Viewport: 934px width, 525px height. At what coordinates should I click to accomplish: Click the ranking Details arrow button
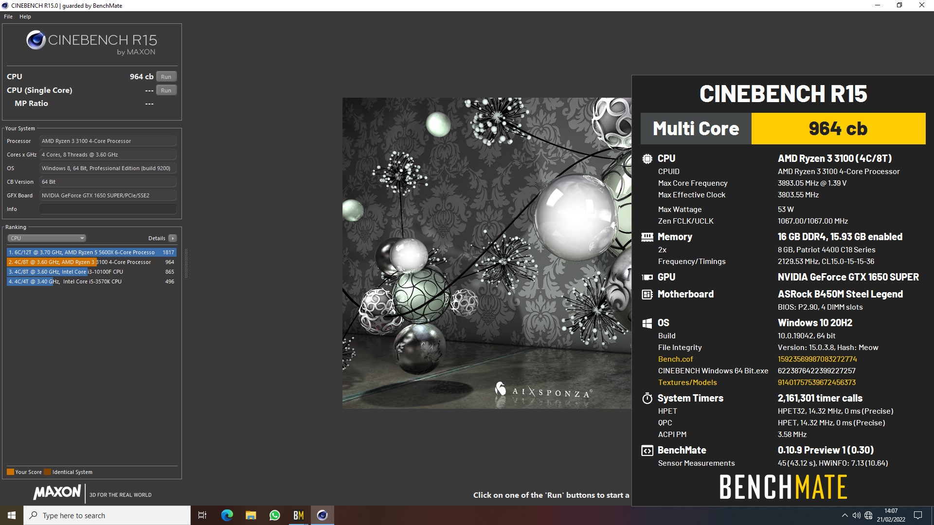(x=172, y=238)
